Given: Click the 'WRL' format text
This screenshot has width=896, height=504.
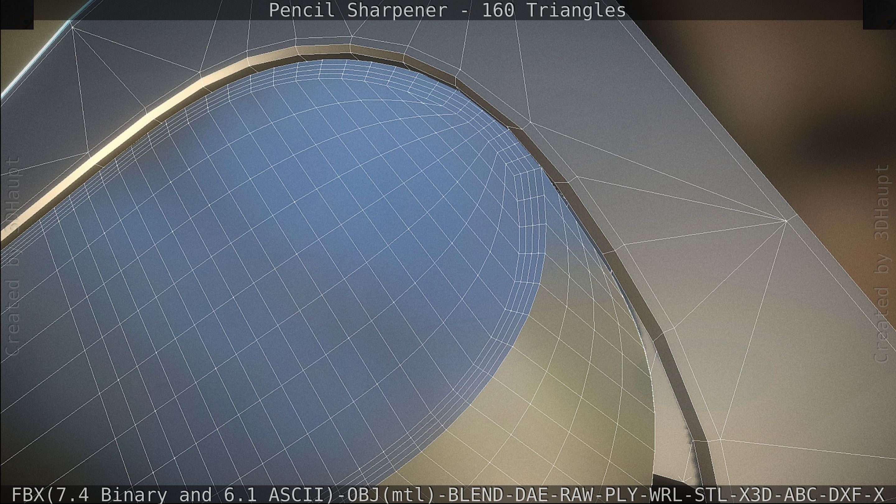Looking at the screenshot, I should coord(666,495).
